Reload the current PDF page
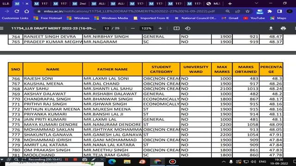This screenshot has width=296, height=166. (17, 11)
